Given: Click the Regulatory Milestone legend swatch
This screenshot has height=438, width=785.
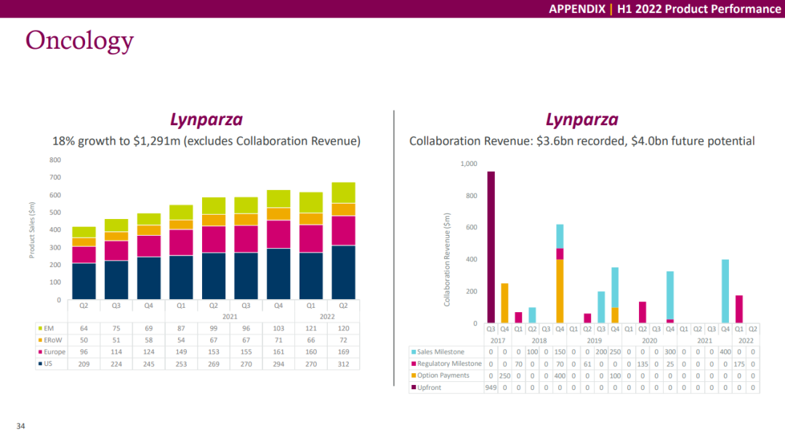Looking at the screenshot, I should (x=414, y=364).
